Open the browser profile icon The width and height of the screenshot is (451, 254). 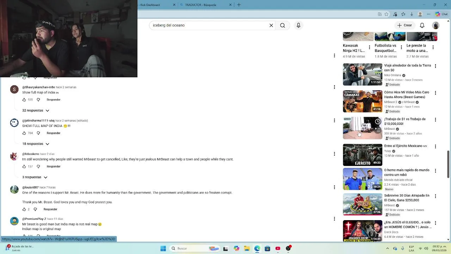(x=420, y=14)
